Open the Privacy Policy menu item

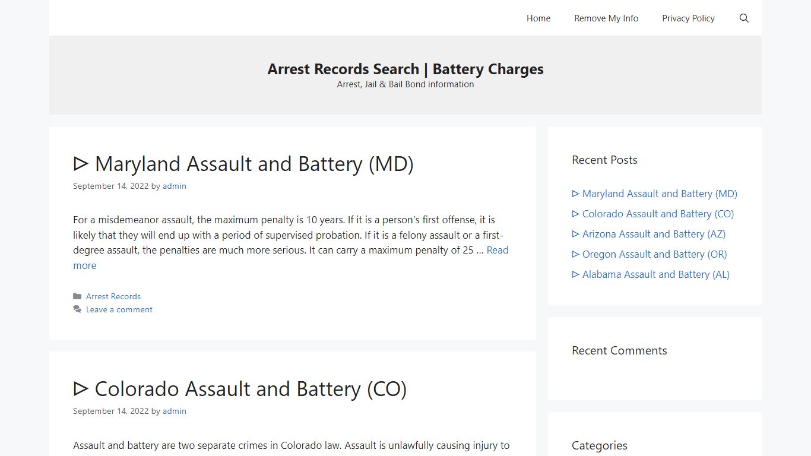click(x=688, y=18)
